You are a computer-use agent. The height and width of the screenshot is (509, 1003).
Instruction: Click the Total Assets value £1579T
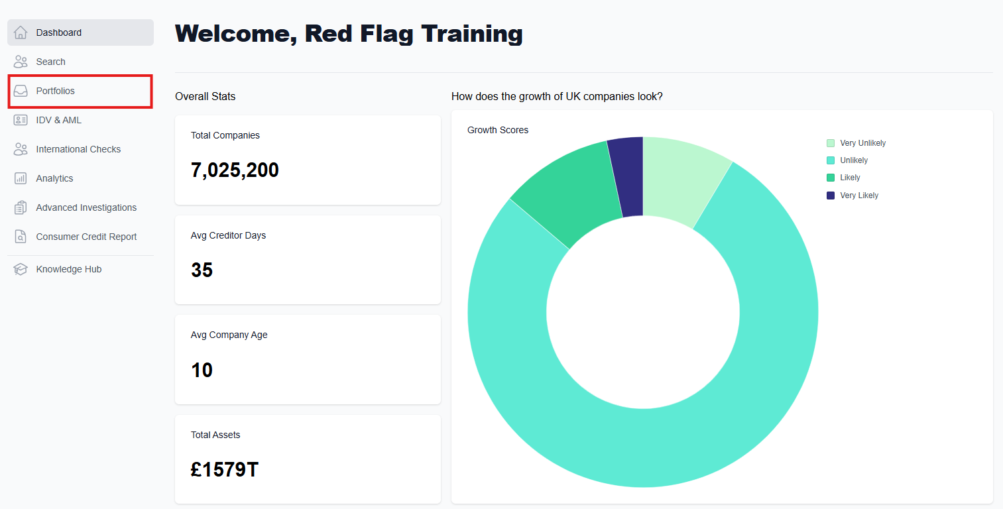225,470
